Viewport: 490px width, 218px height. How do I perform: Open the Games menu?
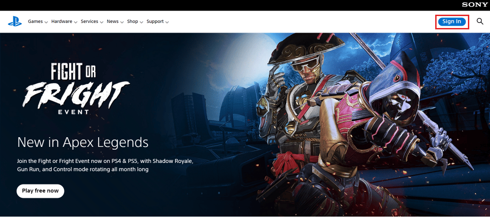[35, 22]
